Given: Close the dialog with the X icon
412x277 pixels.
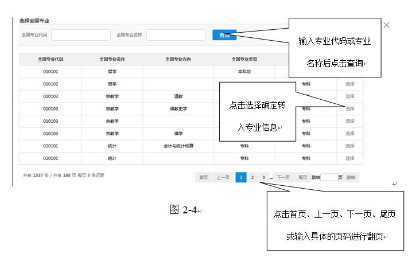Looking at the screenshot, I should click(386, 25).
